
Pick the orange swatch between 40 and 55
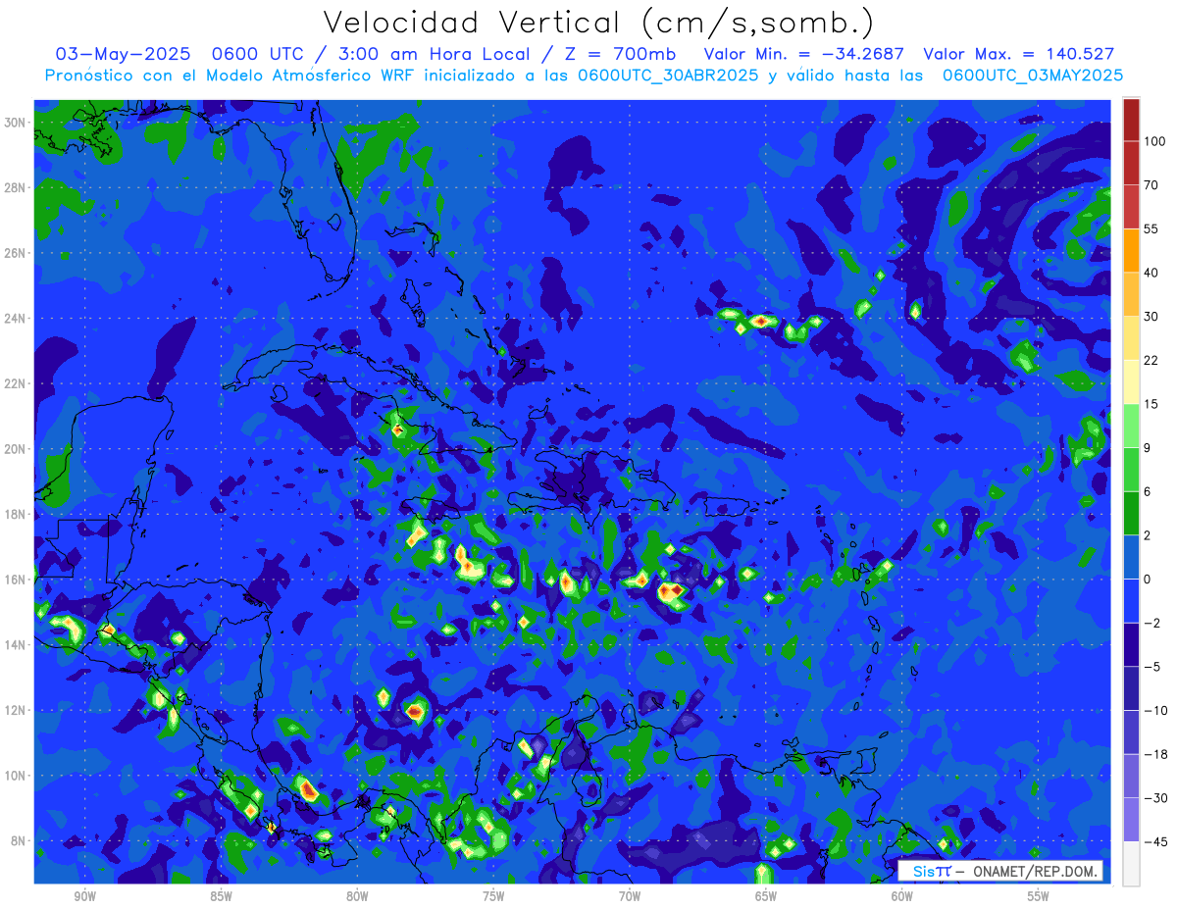click(x=1131, y=250)
